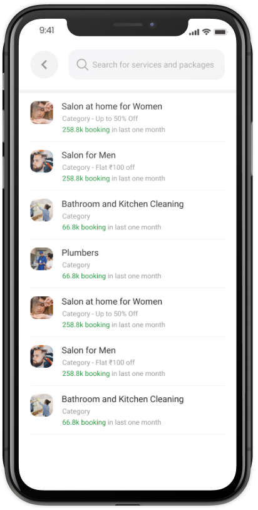Select last Bathroom and Kitchen Cleaning title
Viewport: 258px width, 510px height.
[123, 399]
